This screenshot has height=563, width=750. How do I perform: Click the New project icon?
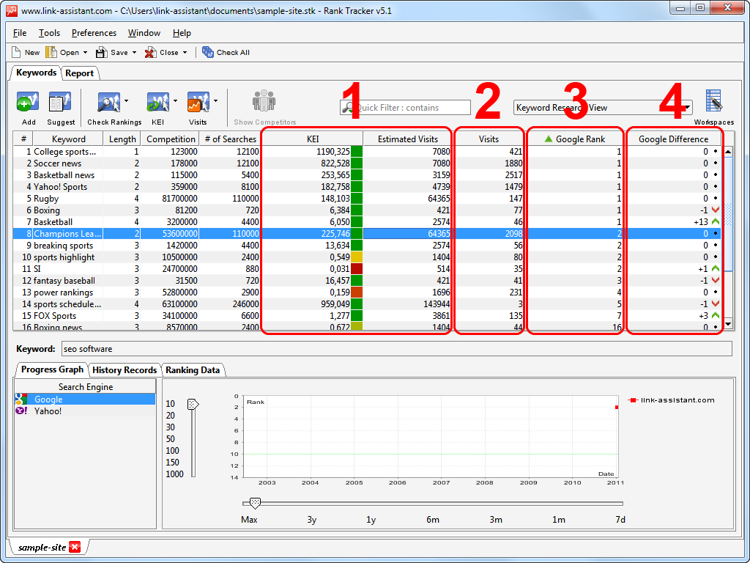[x=16, y=52]
